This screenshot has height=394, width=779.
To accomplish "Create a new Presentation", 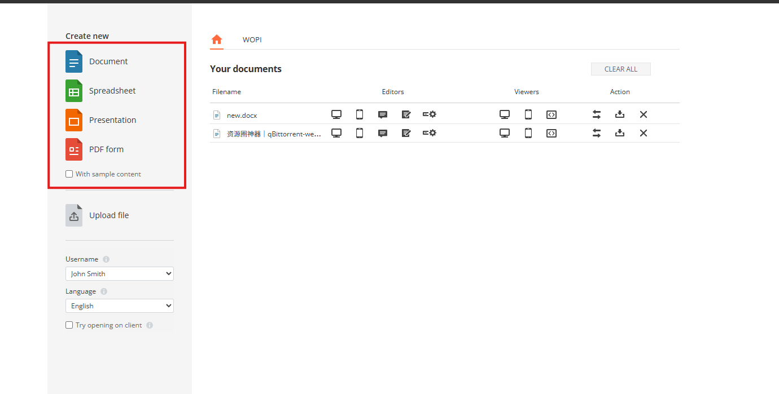I will point(100,120).
